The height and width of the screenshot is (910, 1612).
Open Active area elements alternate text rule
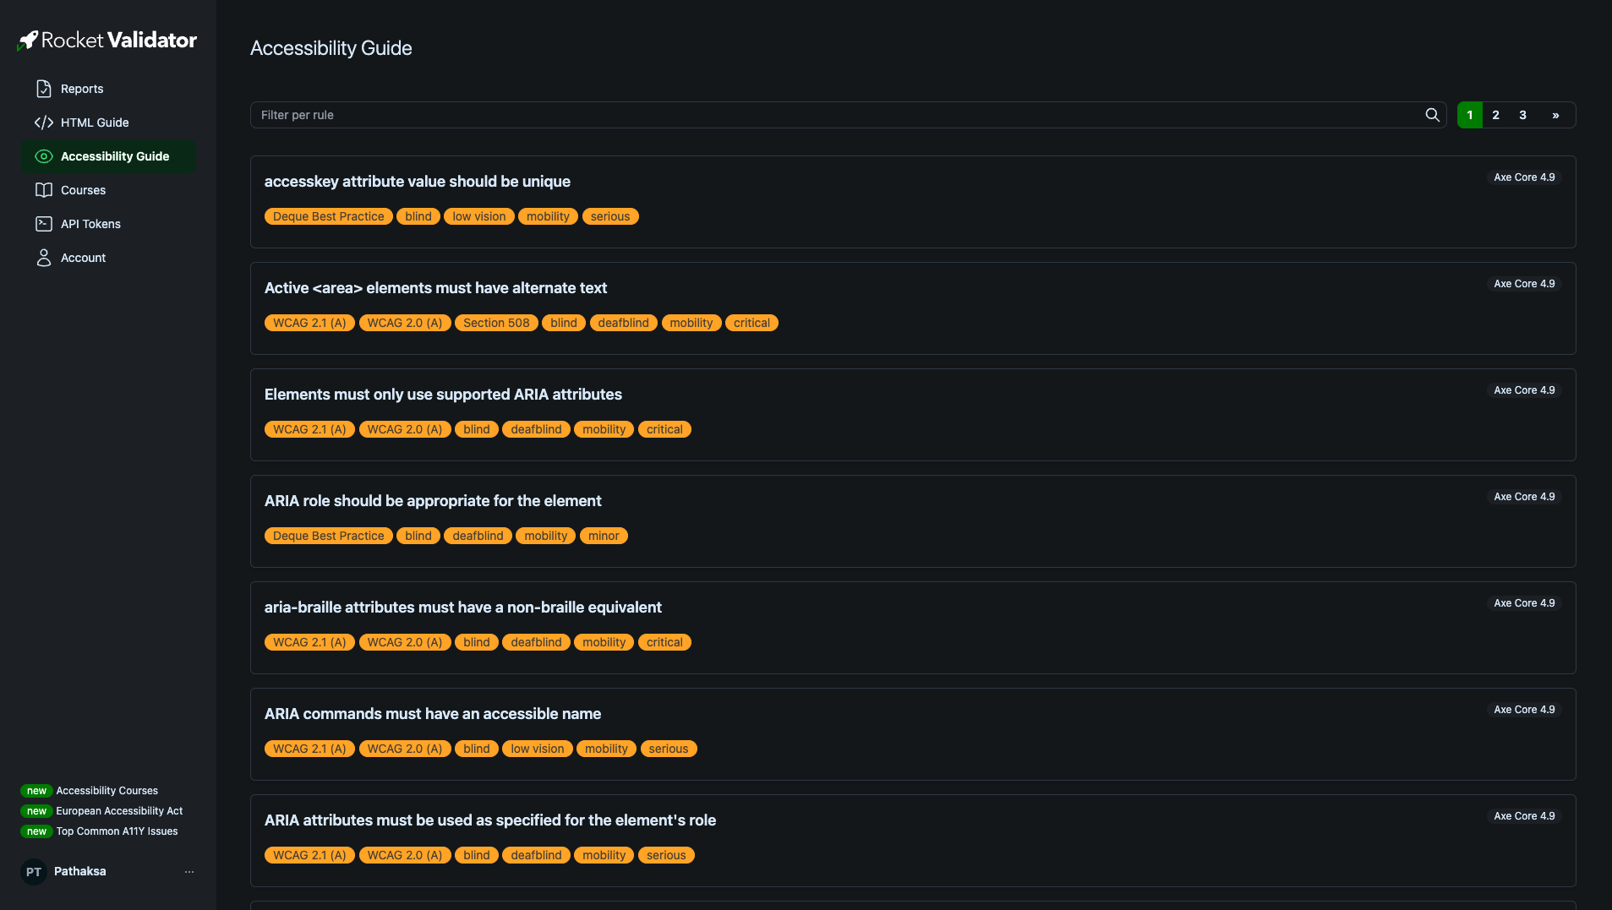(x=435, y=288)
